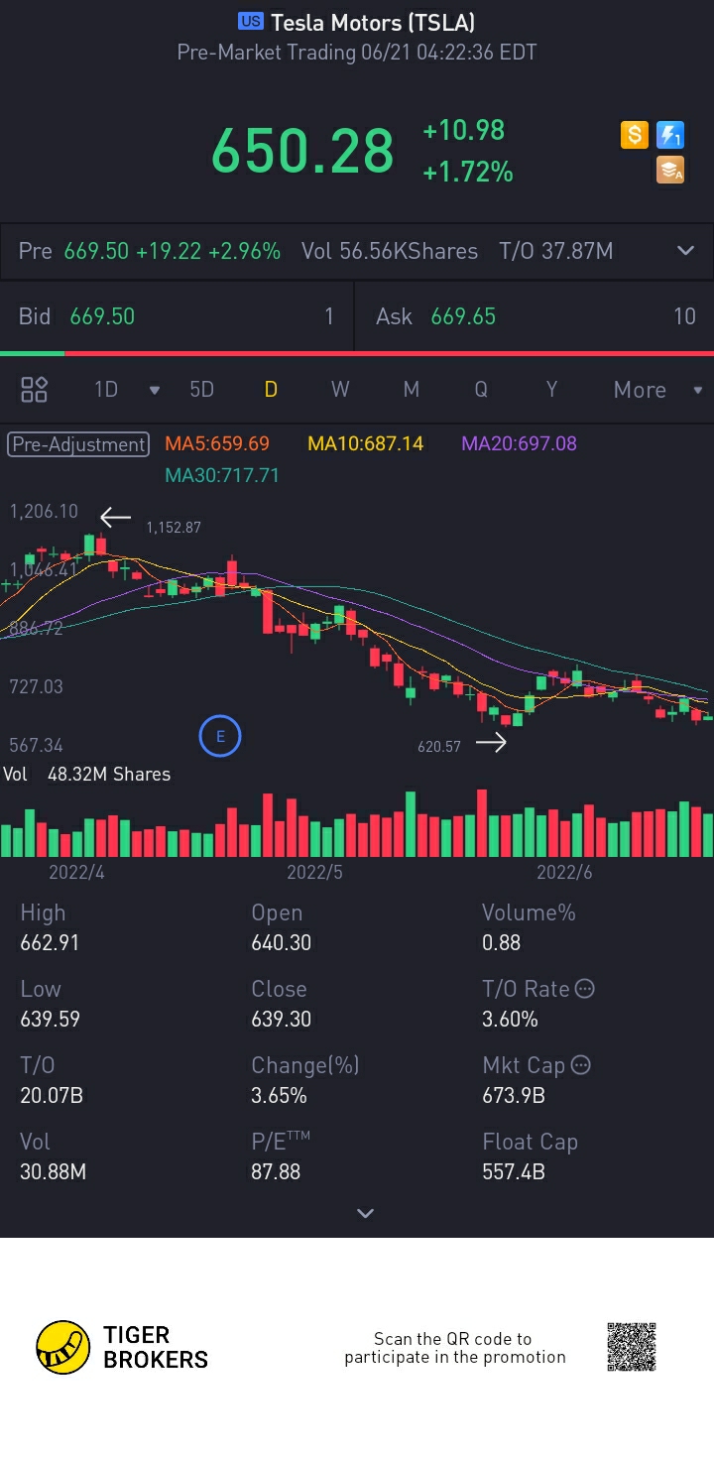Select the D daily chart tab

click(270, 390)
